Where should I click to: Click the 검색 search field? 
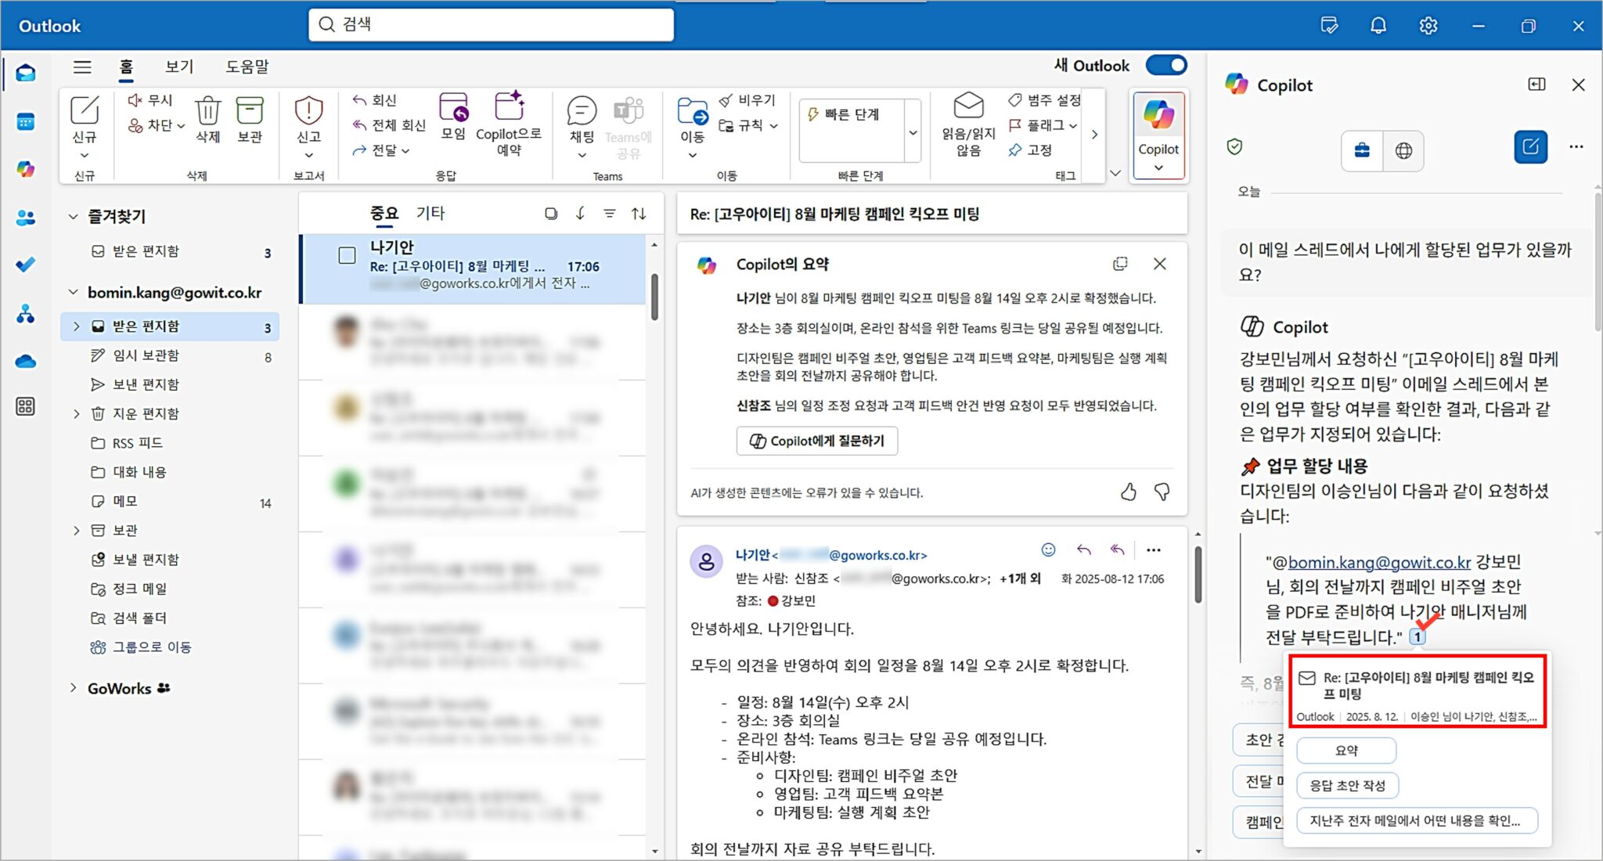tap(491, 24)
